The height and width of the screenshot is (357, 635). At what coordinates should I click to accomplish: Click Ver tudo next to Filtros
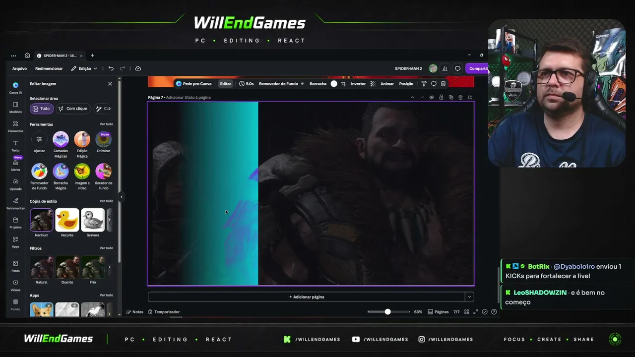pyautogui.click(x=106, y=248)
